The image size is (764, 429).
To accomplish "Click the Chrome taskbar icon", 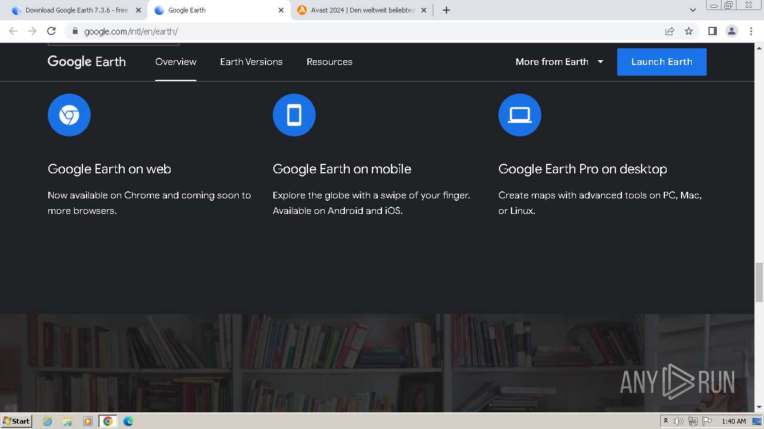I will pos(108,421).
